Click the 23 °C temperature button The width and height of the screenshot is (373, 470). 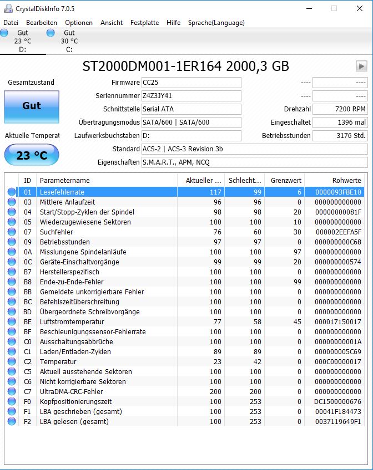tap(32, 155)
